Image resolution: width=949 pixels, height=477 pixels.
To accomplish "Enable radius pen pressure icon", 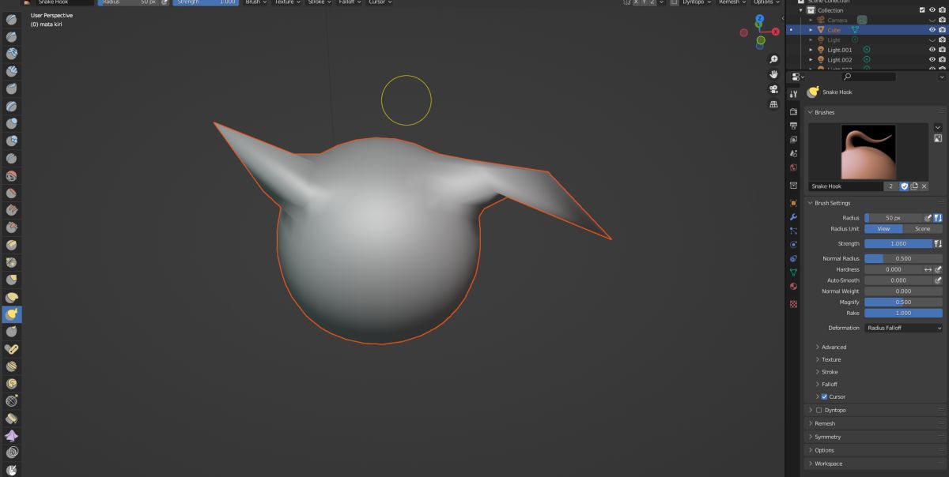I will pos(928,217).
